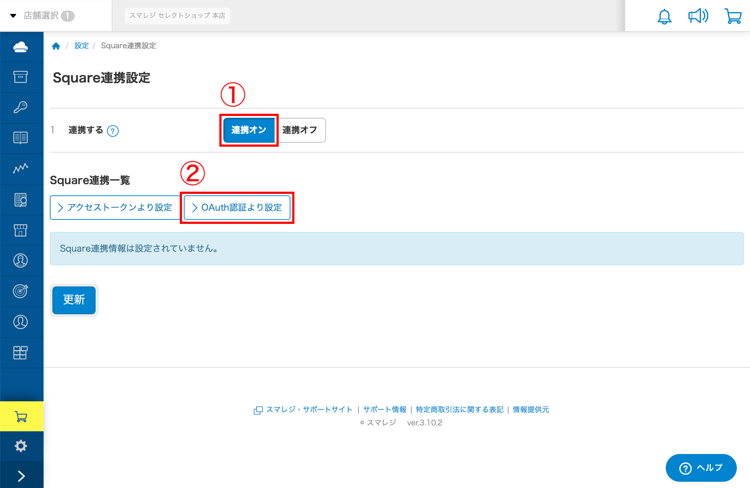Open the gear settings sidebar icon
Screen dimensions: 750x488
21,446
